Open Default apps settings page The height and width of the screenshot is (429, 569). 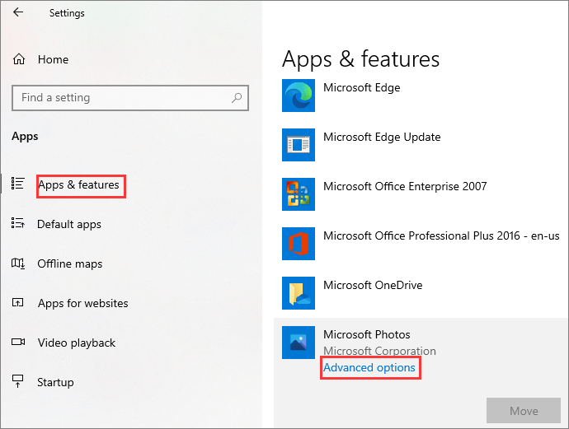(69, 224)
